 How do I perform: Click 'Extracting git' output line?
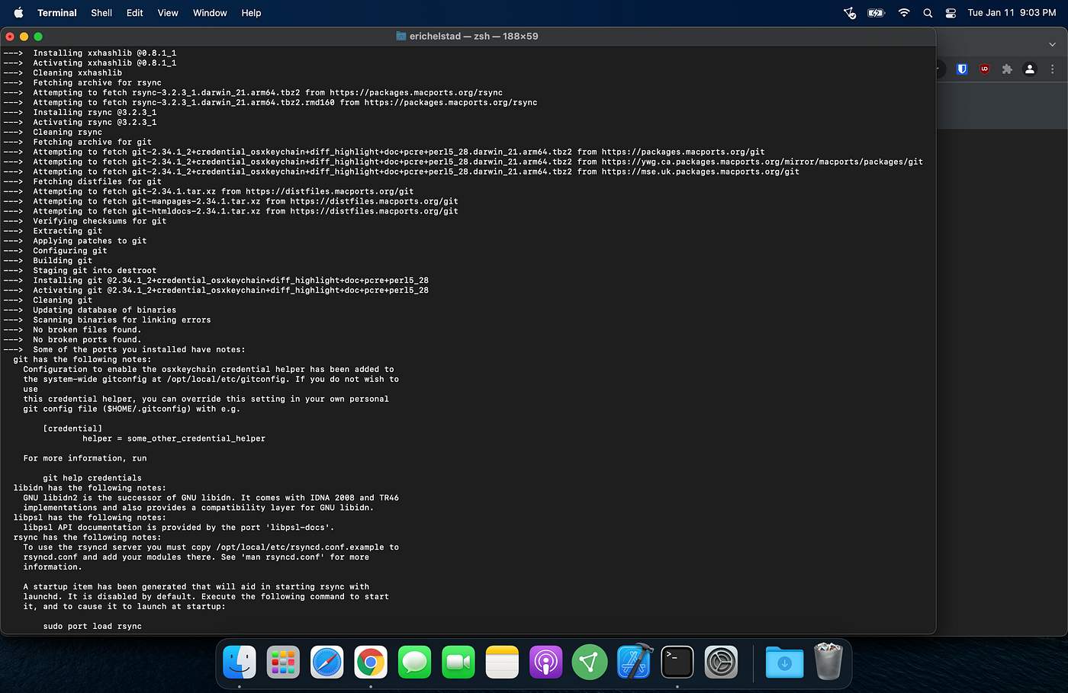pyautogui.click(x=67, y=230)
